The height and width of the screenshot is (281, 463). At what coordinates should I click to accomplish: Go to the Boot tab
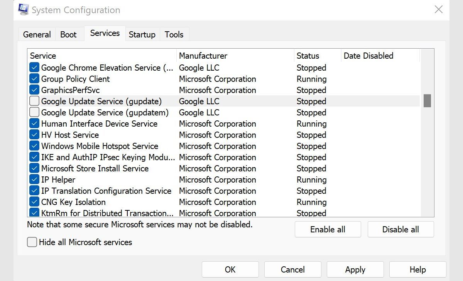(x=69, y=34)
